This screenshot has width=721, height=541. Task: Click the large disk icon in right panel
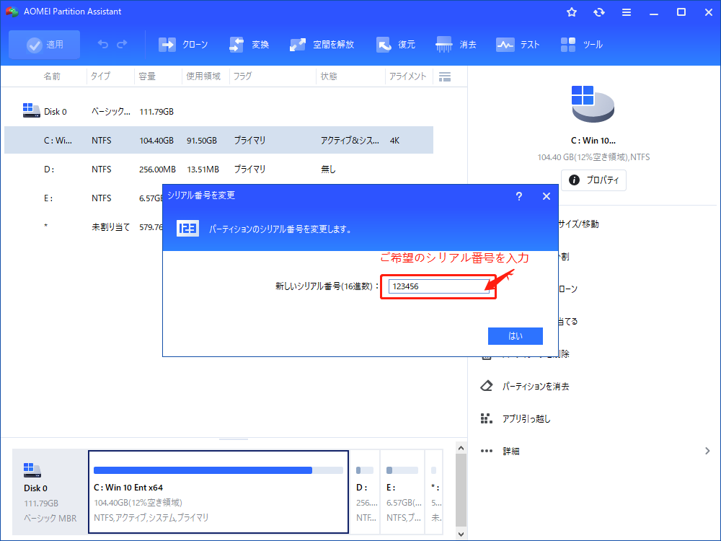click(x=593, y=103)
